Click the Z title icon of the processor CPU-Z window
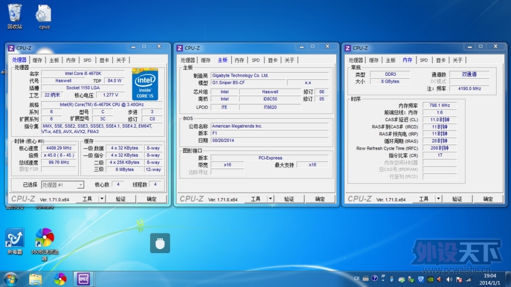The height and width of the screenshot is (287, 511). (x=11, y=48)
